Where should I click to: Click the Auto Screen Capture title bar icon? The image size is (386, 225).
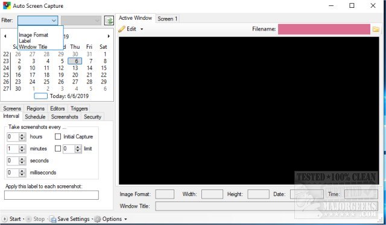[x=7, y=5]
